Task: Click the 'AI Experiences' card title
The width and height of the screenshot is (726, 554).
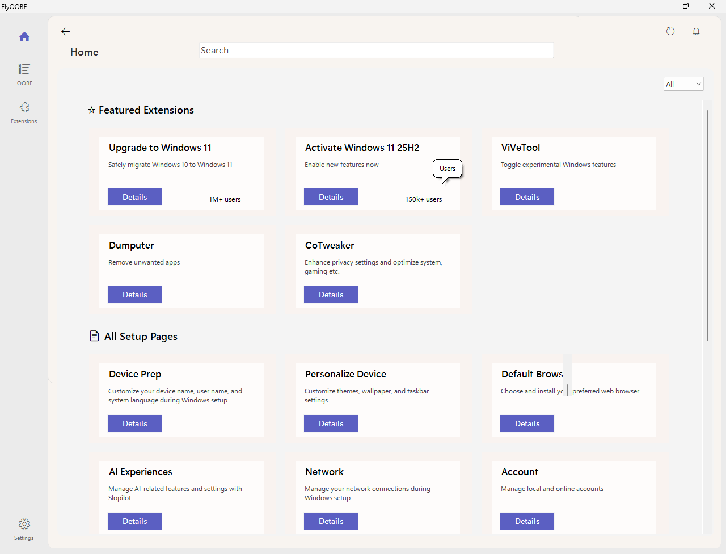Action: tap(141, 472)
